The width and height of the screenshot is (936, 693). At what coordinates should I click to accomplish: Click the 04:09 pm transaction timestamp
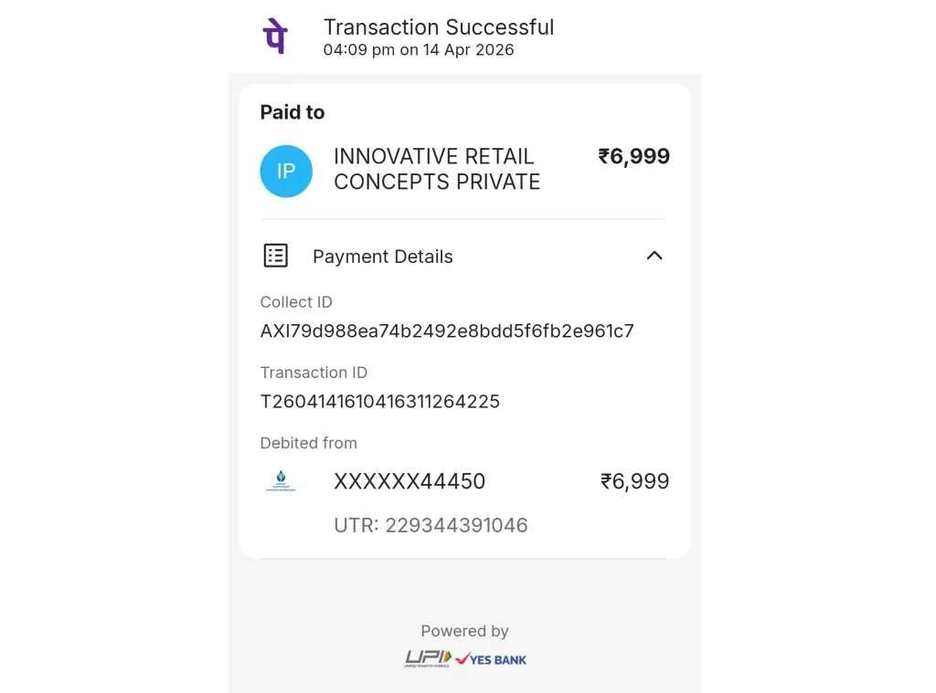pos(419,50)
